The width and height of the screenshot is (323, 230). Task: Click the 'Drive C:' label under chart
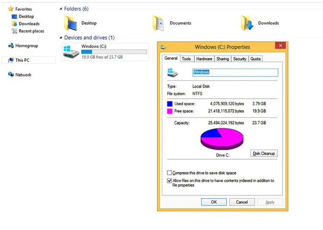tap(223, 155)
